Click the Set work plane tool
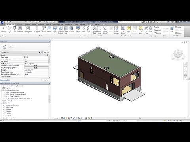The image size is (190, 142). tap(172, 29)
